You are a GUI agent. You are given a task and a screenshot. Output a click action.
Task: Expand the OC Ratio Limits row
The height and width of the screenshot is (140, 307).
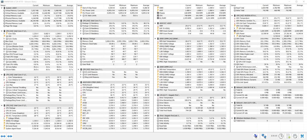(x=81, y=15)
